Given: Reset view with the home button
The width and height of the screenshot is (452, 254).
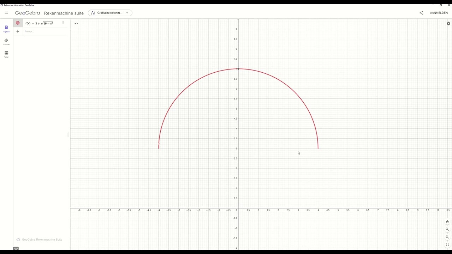Looking at the screenshot, I should (447, 222).
